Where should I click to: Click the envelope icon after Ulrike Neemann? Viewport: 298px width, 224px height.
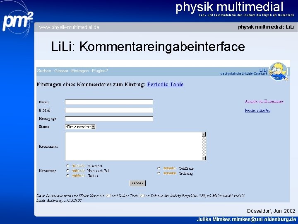click(108, 196)
